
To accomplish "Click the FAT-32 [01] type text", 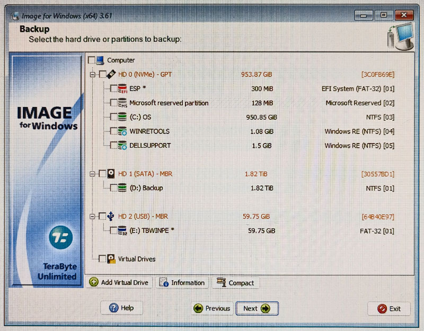I will [x=377, y=231].
